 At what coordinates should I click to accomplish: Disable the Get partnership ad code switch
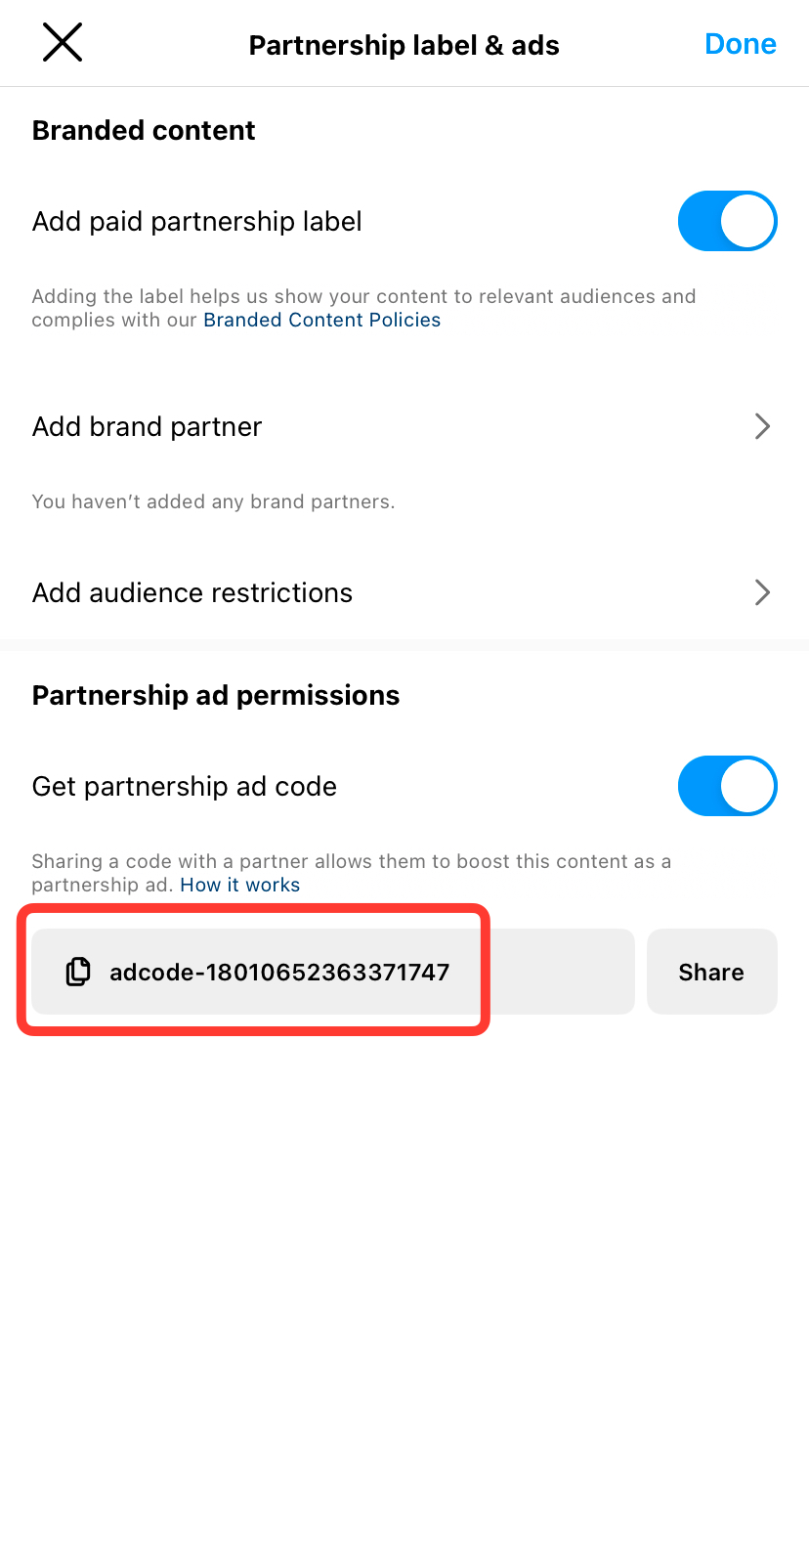(x=727, y=786)
